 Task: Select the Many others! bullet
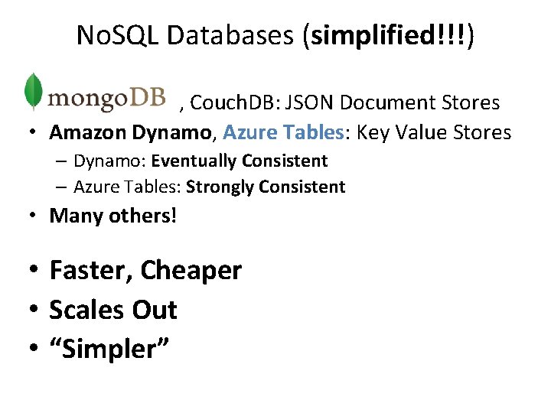[112, 215]
